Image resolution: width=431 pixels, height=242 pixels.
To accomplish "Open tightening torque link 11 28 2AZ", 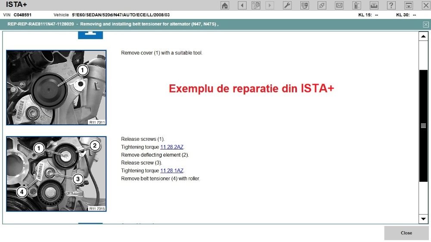I will 172,147.
